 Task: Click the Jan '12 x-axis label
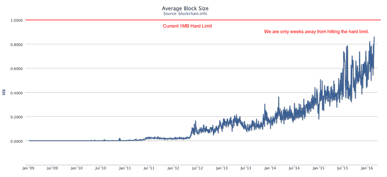(x=174, y=168)
